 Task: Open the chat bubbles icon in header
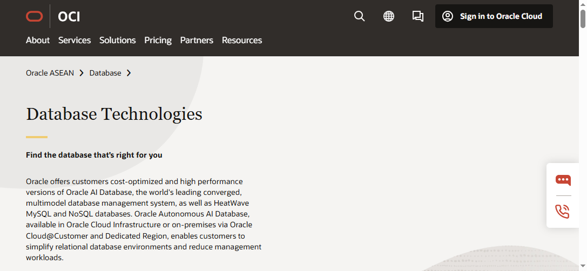418,16
